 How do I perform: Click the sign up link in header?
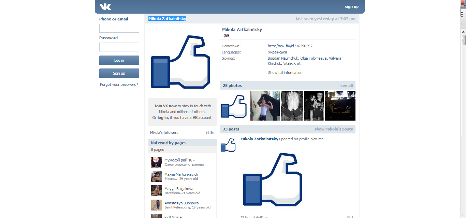point(351,6)
